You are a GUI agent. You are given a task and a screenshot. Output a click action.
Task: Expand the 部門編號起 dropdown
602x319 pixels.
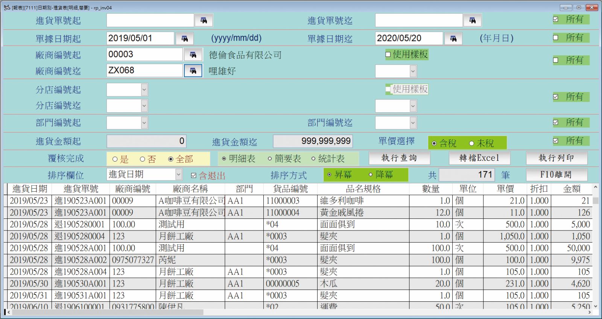pyautogui.click(x=144, y=122)
